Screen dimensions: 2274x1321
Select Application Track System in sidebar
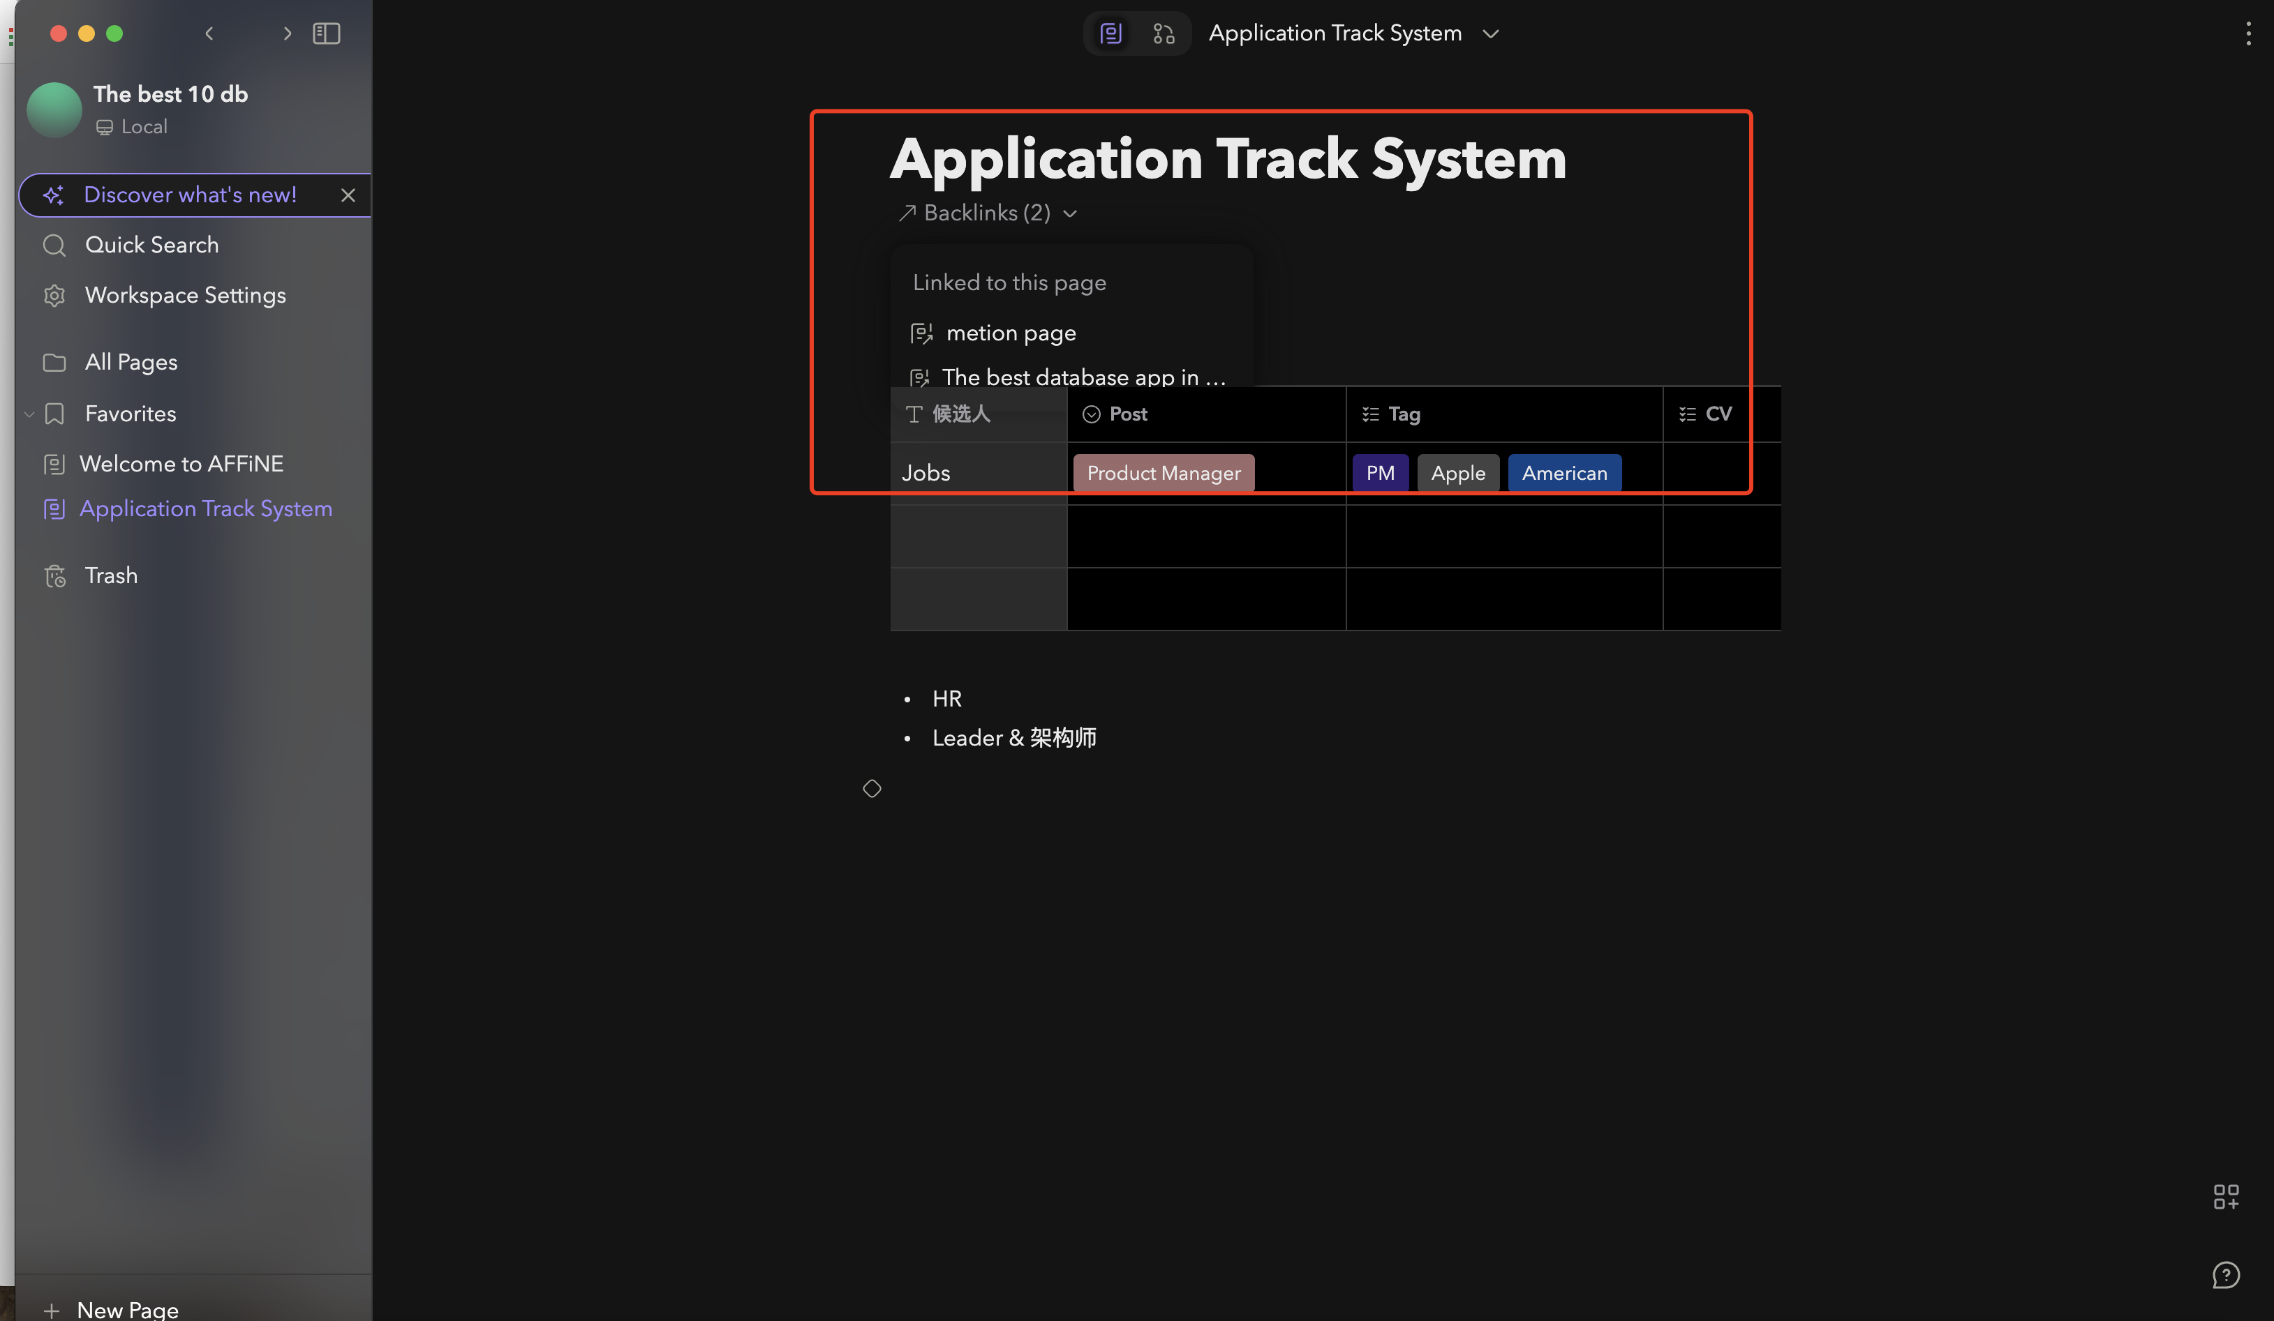point(206,508)
